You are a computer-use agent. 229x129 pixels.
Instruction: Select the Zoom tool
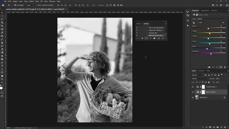point(2,79)
